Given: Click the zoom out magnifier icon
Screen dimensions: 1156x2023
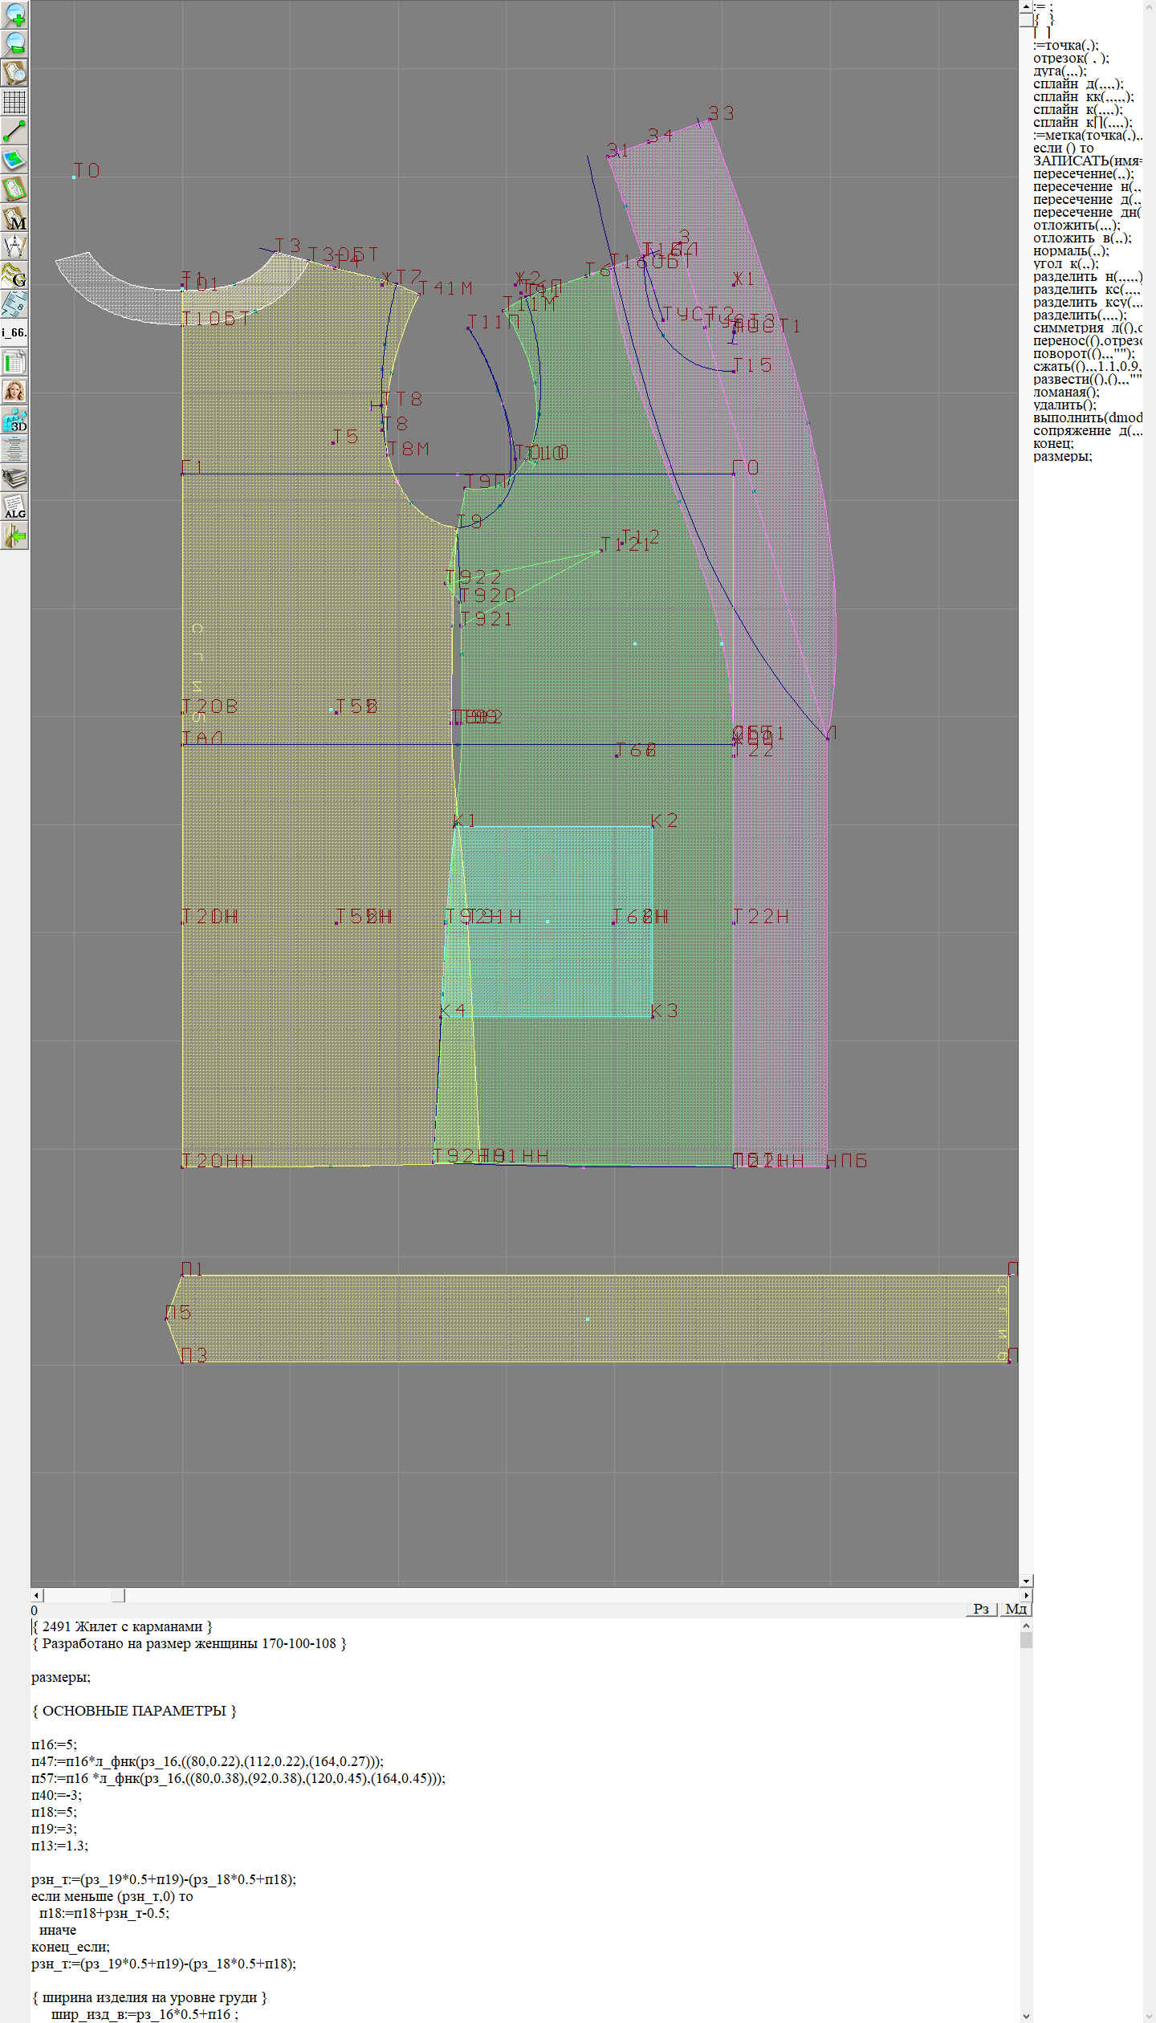Looking at the screenshot, I should point(14,43).
